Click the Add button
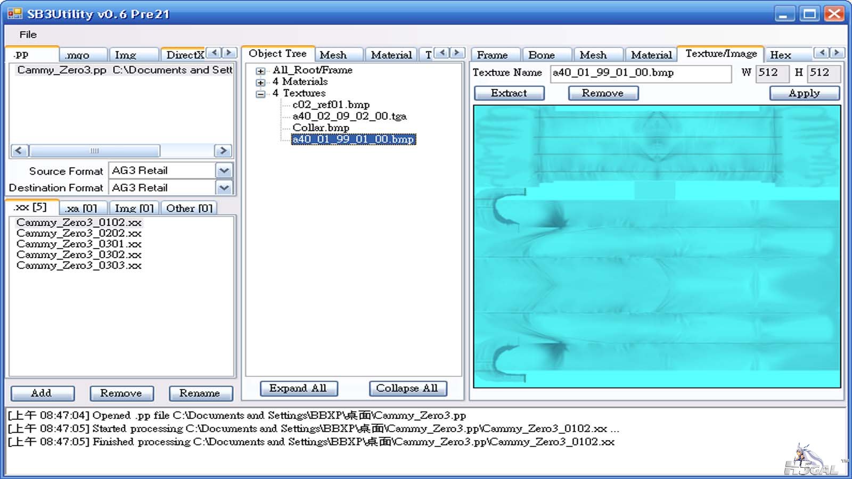Image resolution: width=852 pixels, height=479 pixels. click(42, 393)
